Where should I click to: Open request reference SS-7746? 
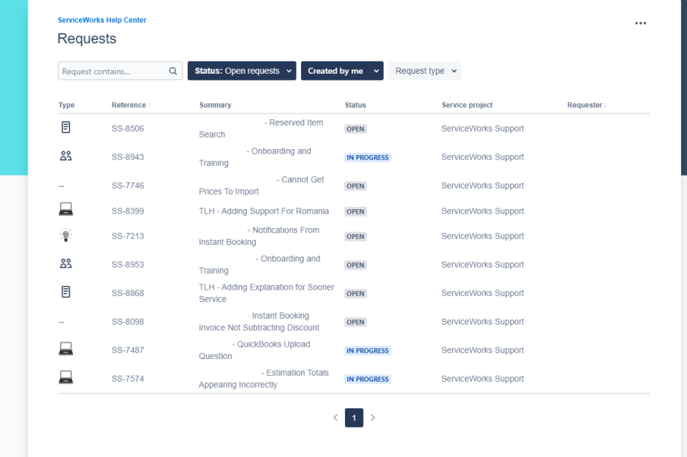pos(127,185)
